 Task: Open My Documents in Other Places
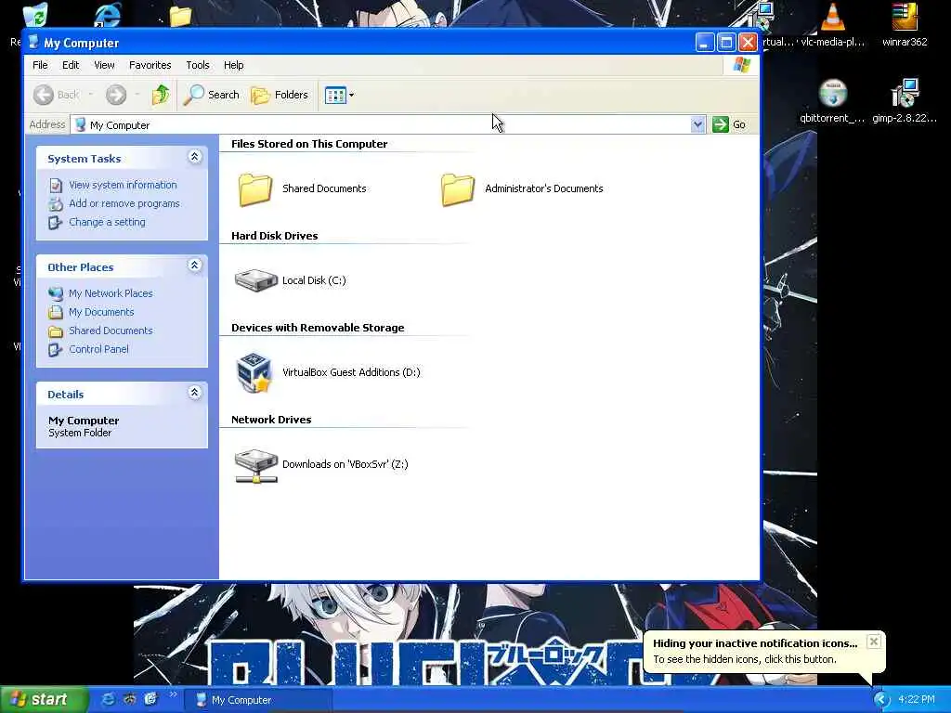click(x=101, y=312)
